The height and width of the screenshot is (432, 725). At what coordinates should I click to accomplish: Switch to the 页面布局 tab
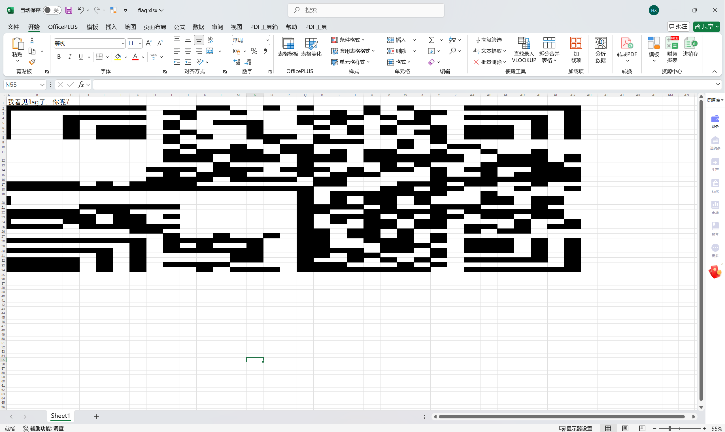[155, 27]
